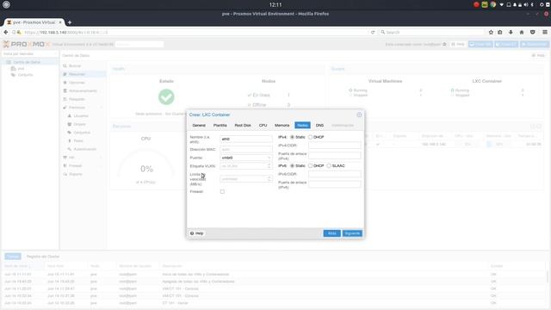Open Autenticación under Permisos
The width and height of the screenshot is (551, 310).
pos(84,149)
